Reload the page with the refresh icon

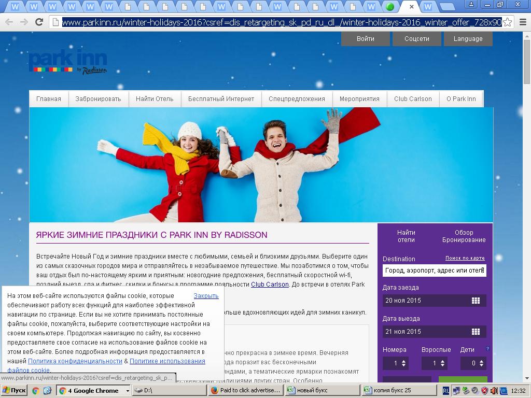pyautogui.click(x=39, y=22)
